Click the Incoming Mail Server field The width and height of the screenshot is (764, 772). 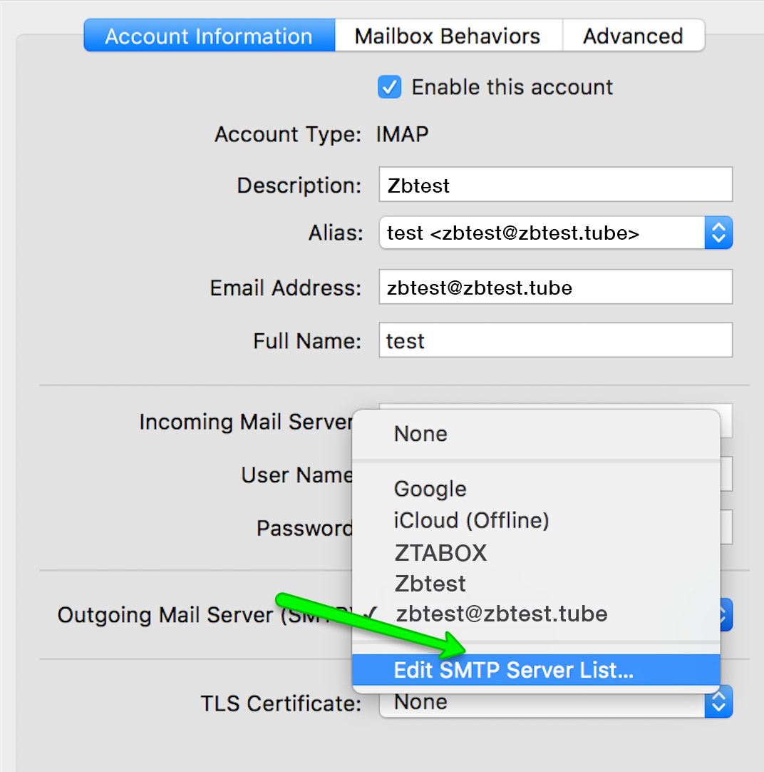(x=726, y=420)
